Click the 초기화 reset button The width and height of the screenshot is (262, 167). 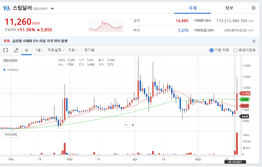pos(90,50)
